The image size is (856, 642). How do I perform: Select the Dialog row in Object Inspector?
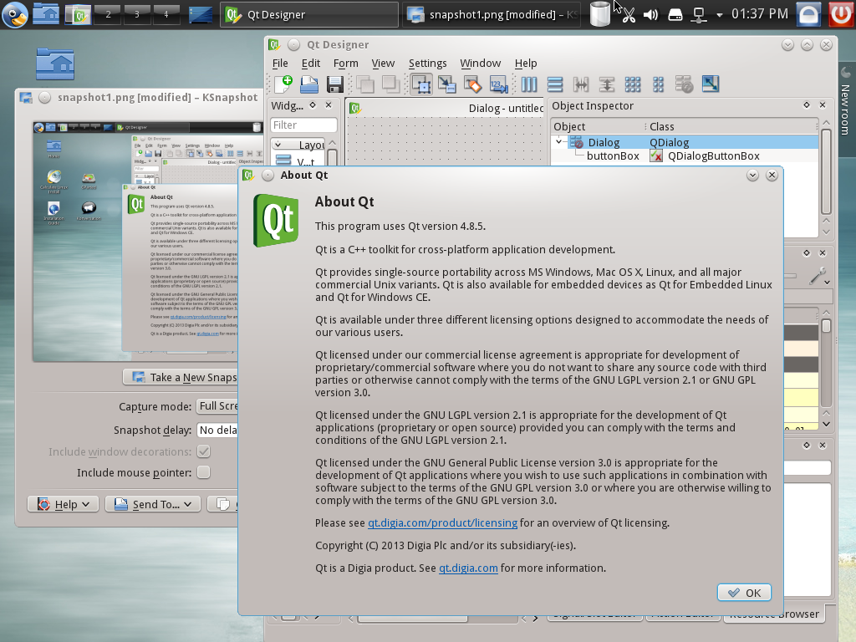[684, 142]
